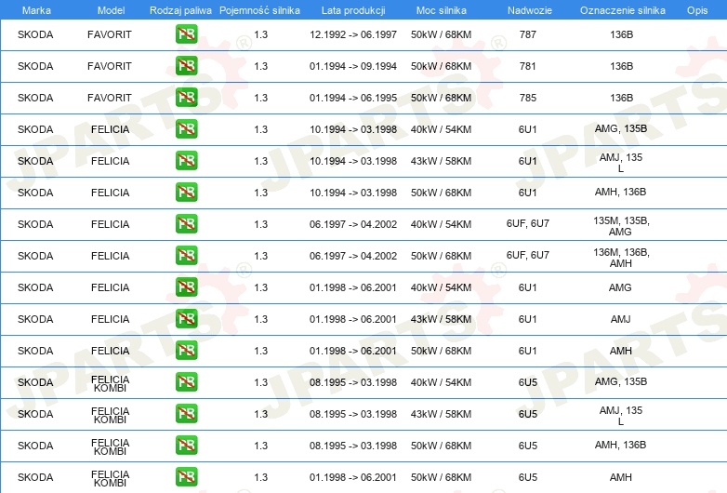Click AMH, 136B in the FELICIA 6U1 row

tap(621, 192)
